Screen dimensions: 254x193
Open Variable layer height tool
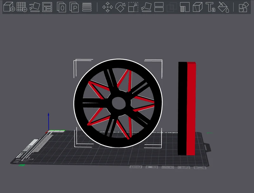pos(87,7)
